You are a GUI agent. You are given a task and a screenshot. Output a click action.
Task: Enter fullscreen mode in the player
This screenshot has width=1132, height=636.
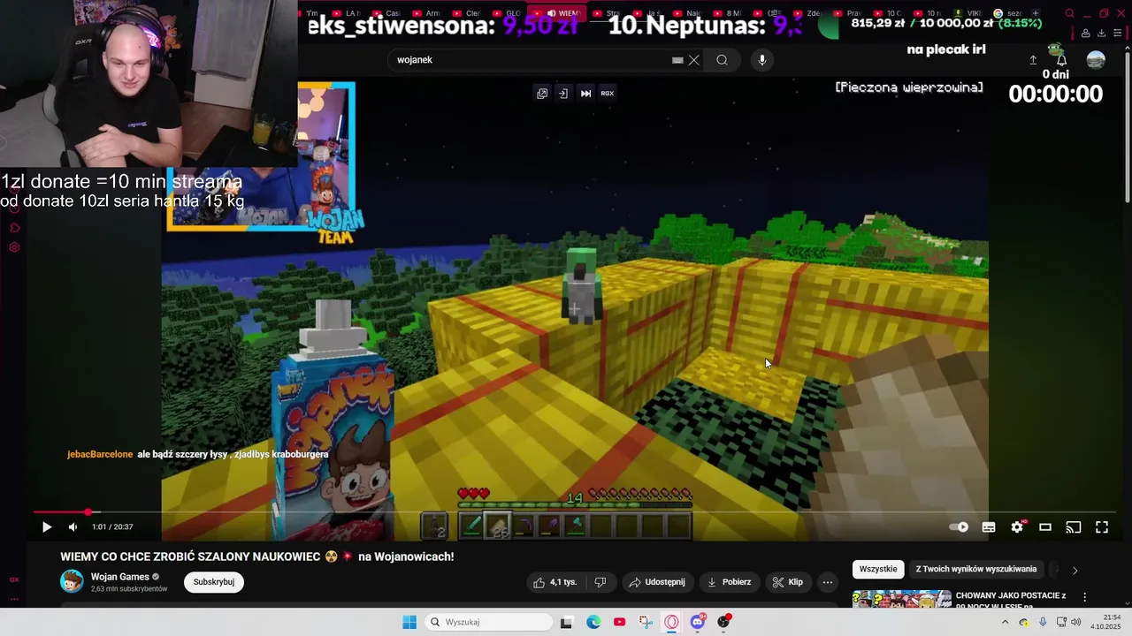coord(1102,527)
